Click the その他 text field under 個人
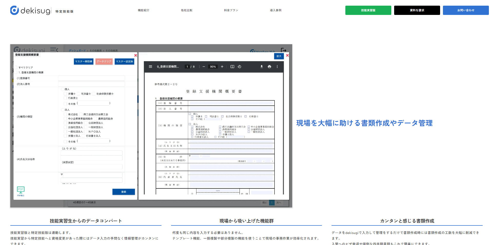 coord(94,103)
